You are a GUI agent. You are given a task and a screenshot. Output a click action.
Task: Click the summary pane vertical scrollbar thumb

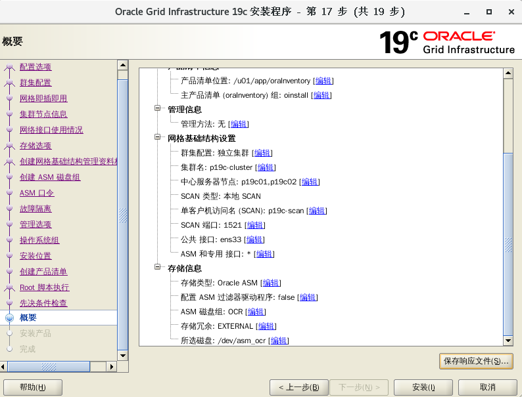coord(508,245)
